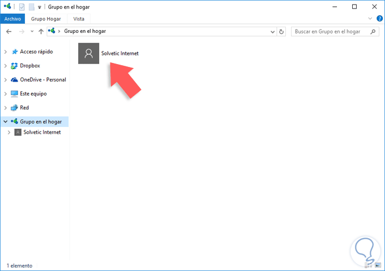Open the Help question mark icon

click(x=379, y=19)
